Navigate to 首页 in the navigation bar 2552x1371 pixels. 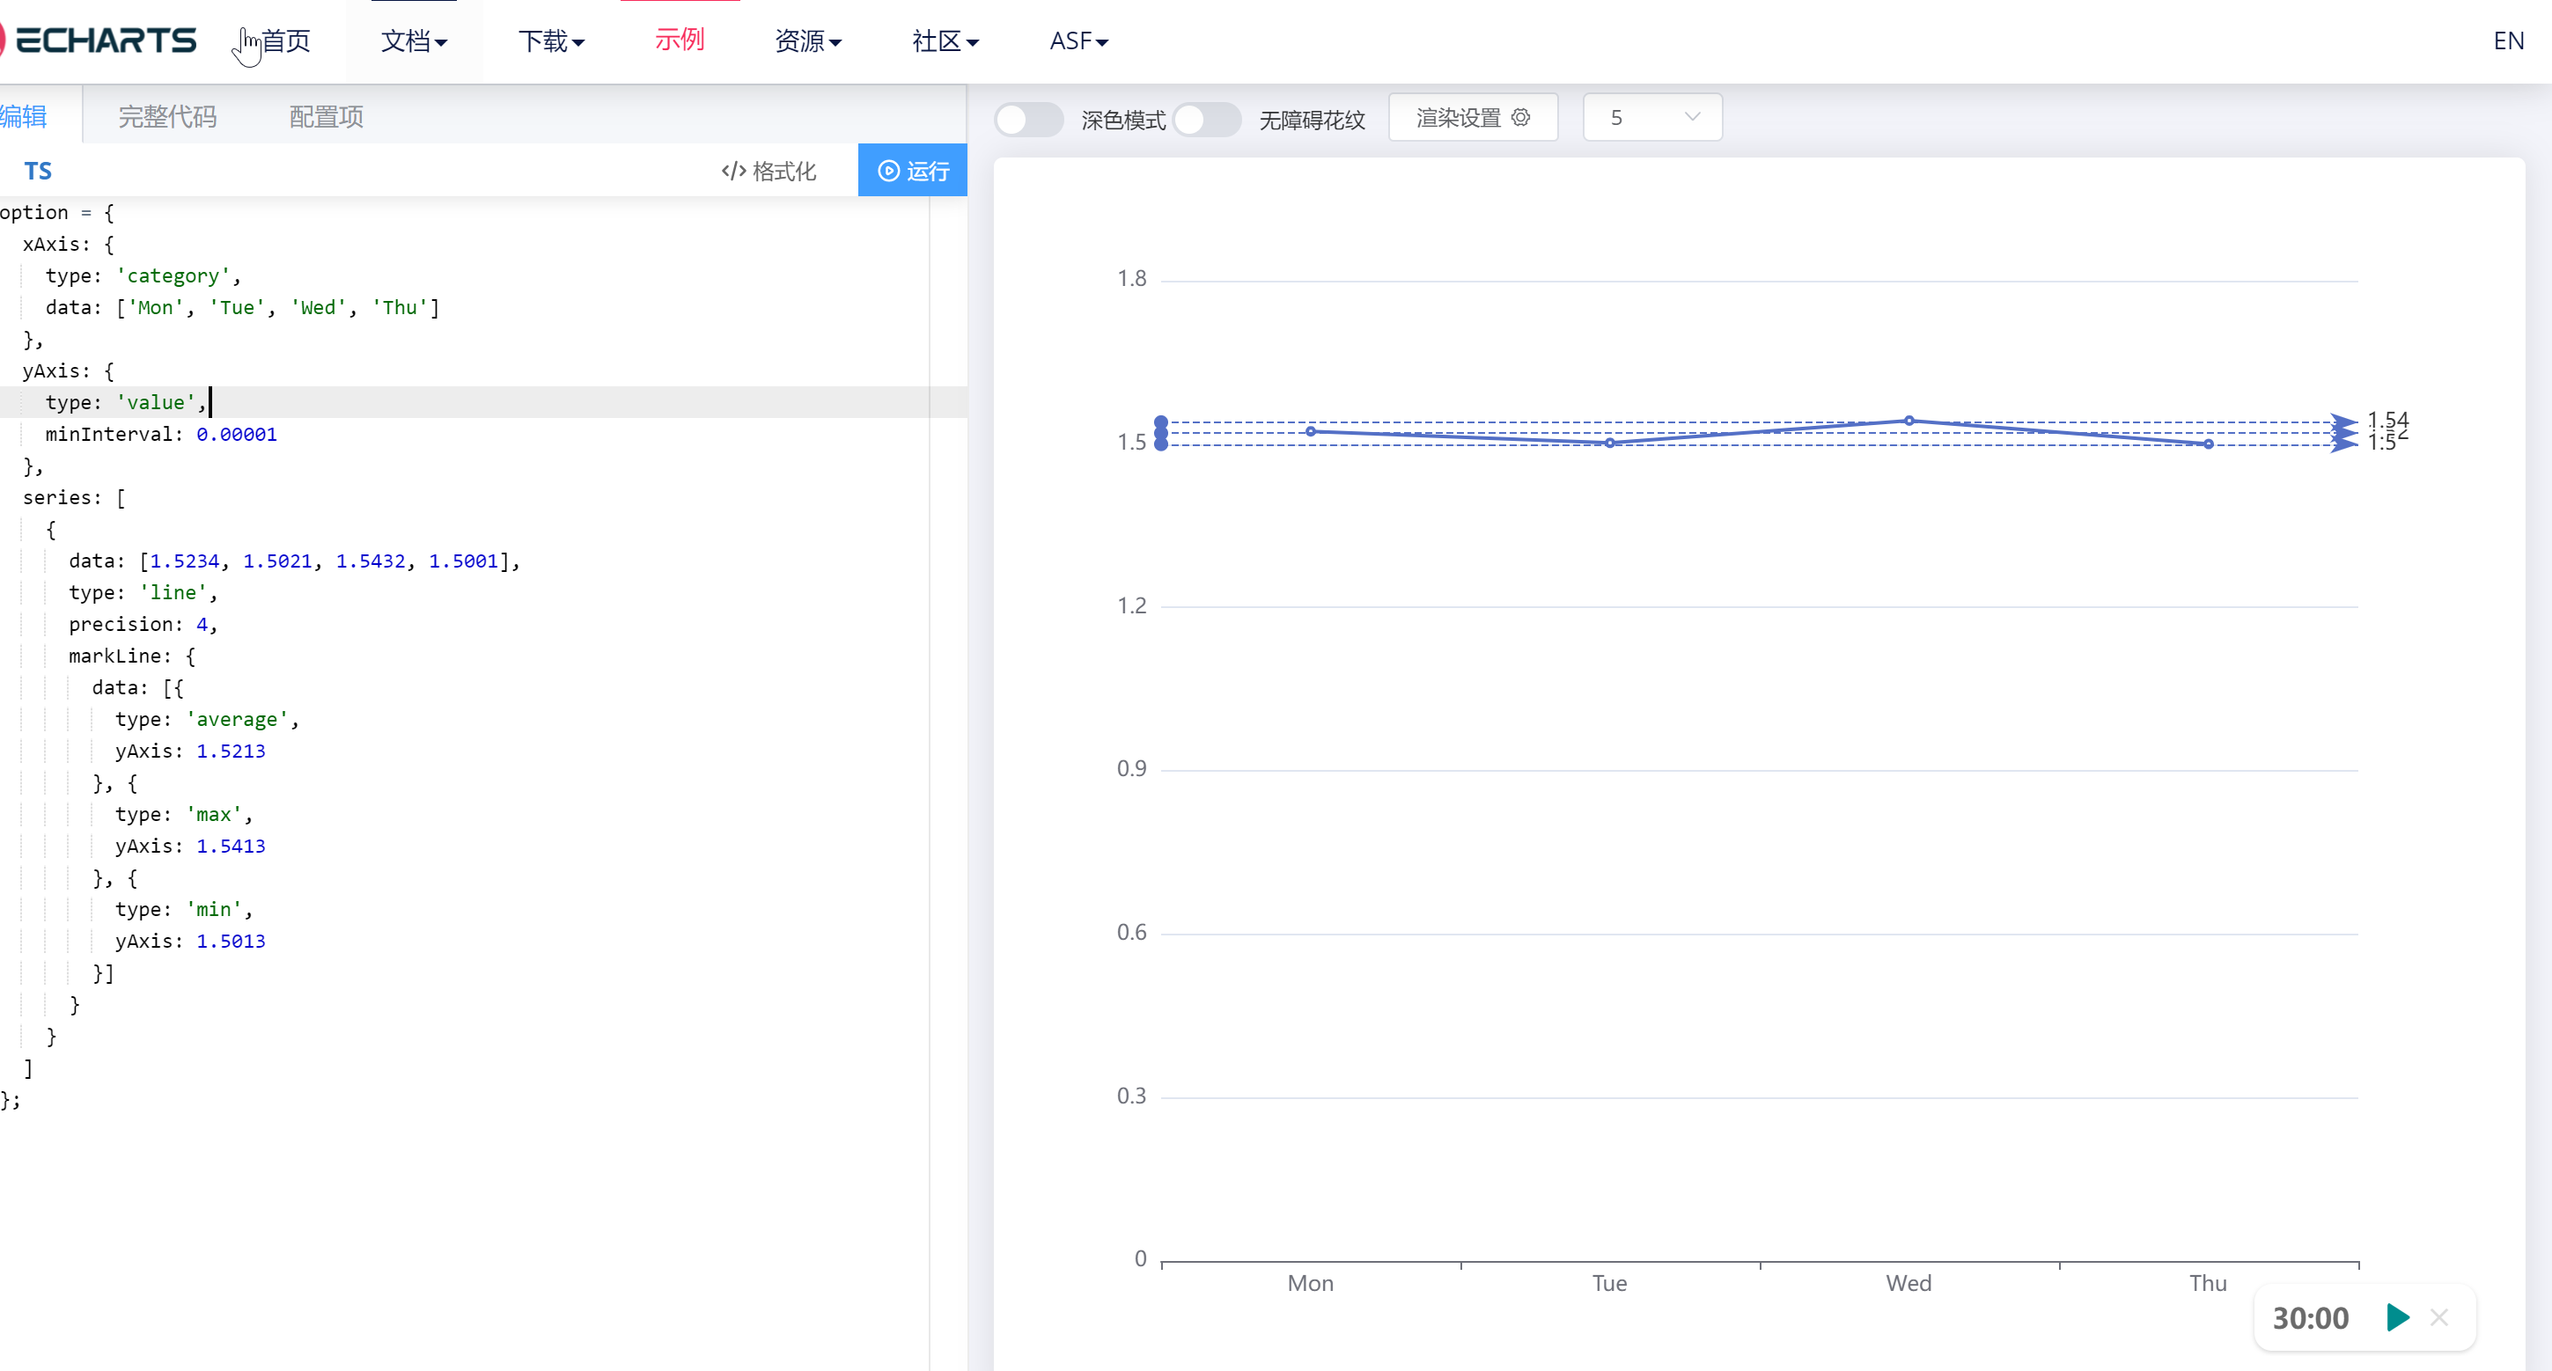(285, 40)
